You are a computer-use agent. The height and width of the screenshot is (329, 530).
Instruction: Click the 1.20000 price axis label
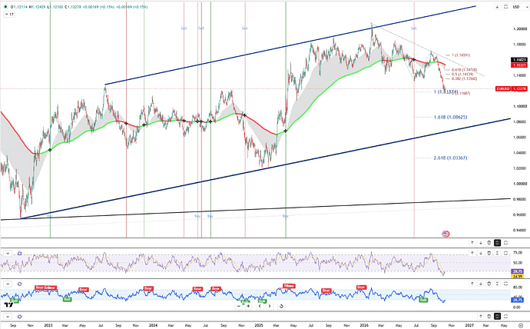click(x=519, y=29)
